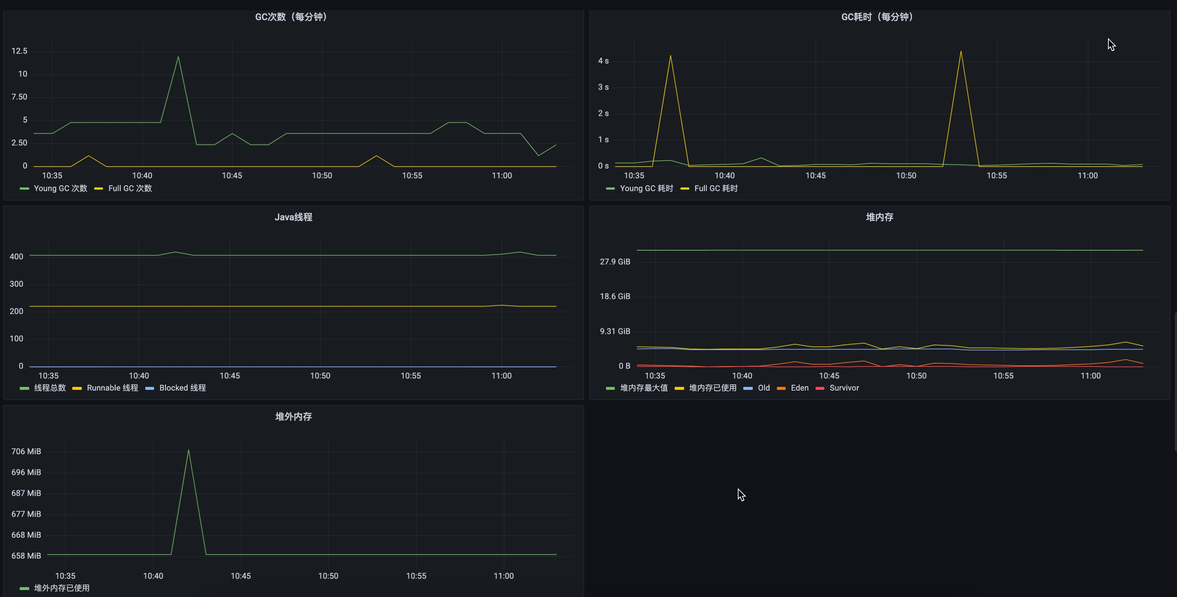Click the GC耗时（每分钟）panel title
This screenshot has width=1177, height=597.
coord(877,17)
